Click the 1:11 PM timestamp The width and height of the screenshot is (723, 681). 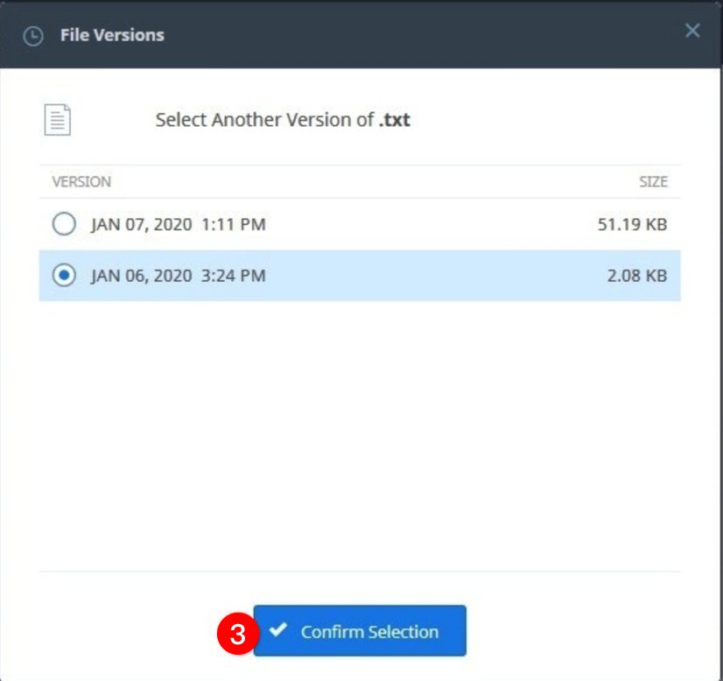tap(233, 225)
